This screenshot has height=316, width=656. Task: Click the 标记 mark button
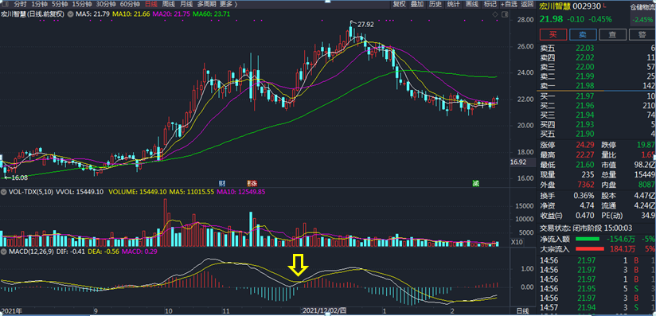pos(490,5)
